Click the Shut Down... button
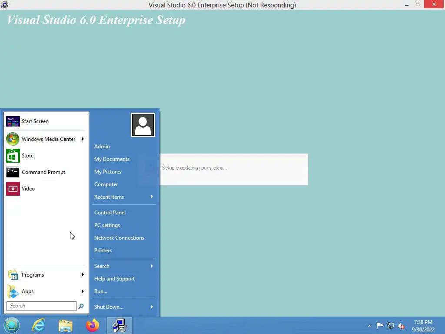 pos(109,307)
